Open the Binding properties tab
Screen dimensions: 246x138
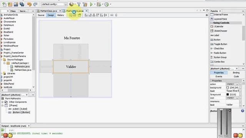[236, 73]
